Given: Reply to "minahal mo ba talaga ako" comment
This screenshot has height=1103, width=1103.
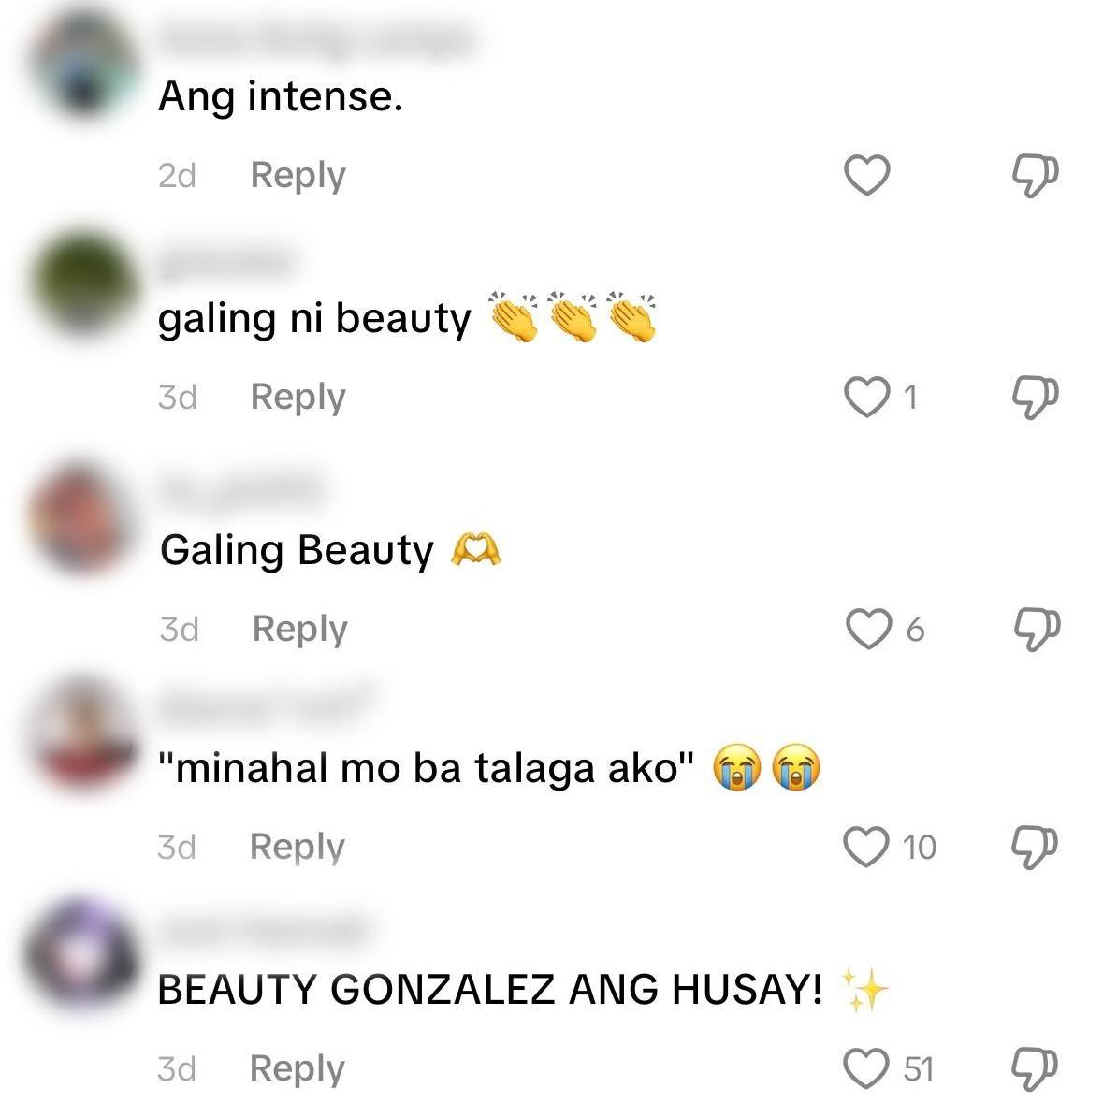Looking at the screenshot, I should 298,848.
